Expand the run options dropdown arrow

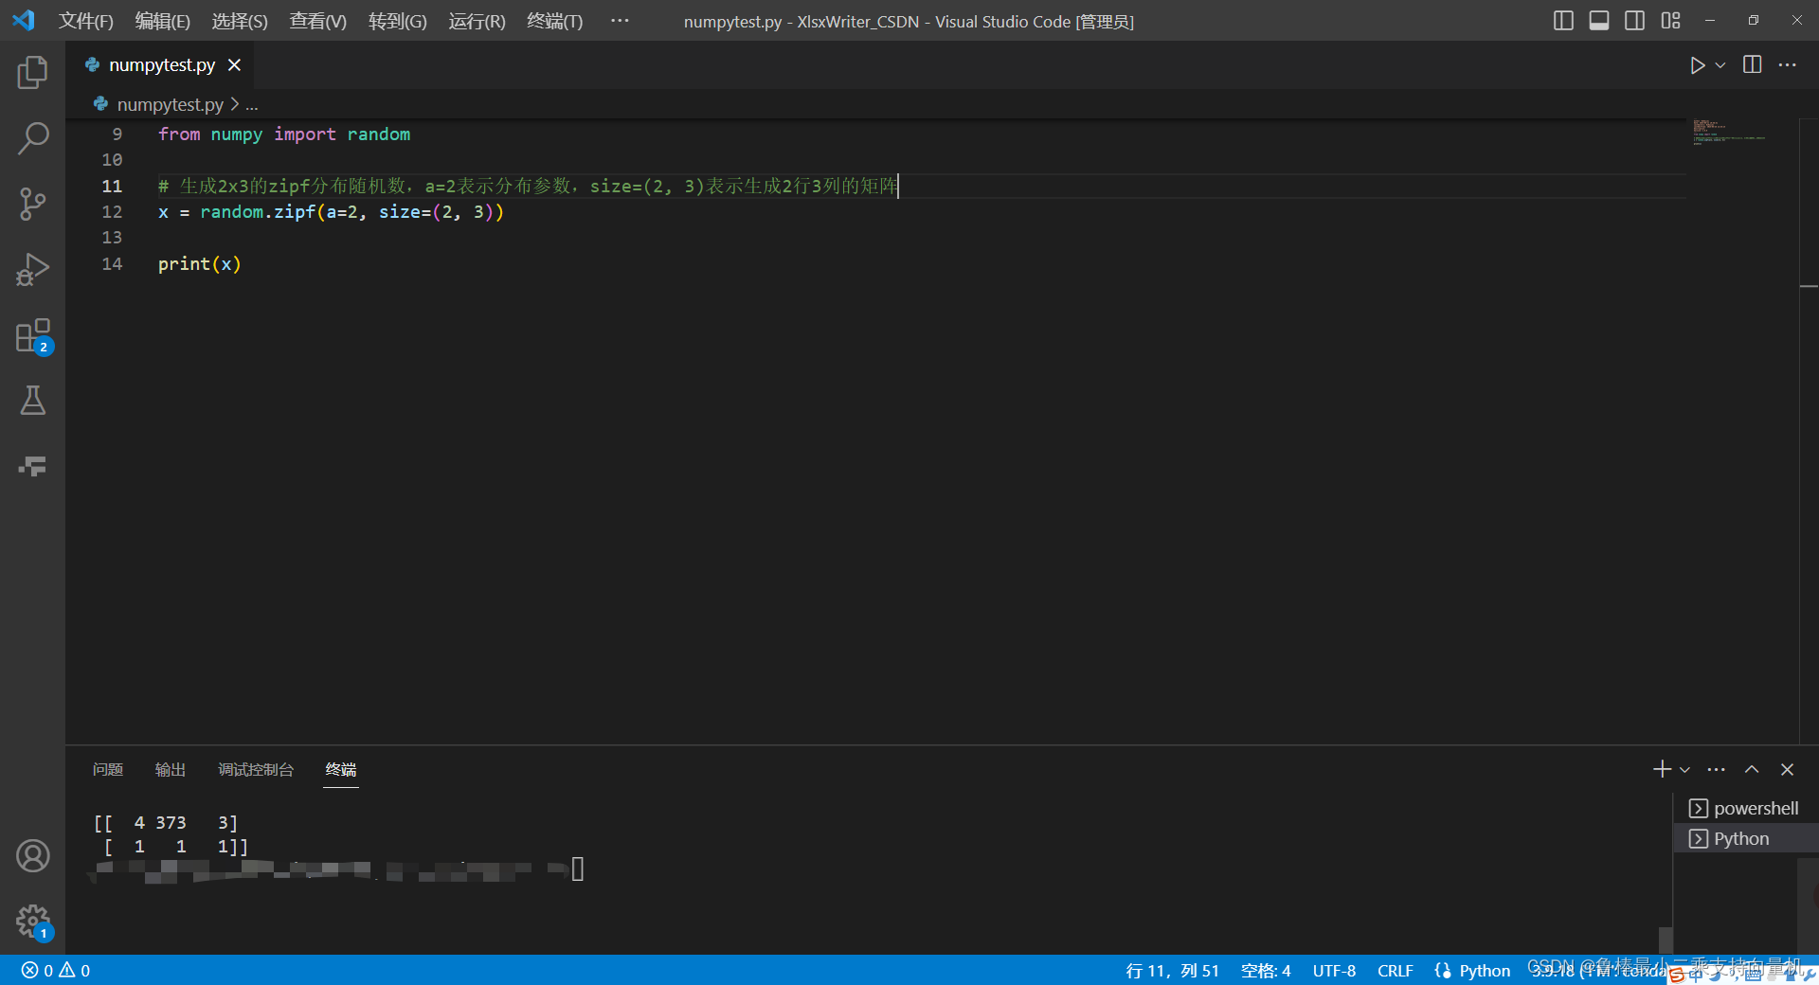pos(1720,65)
